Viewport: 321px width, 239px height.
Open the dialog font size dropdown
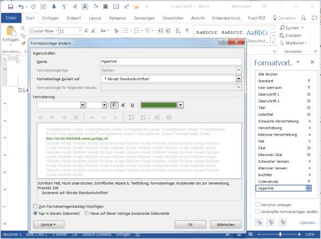click(104, 105)
